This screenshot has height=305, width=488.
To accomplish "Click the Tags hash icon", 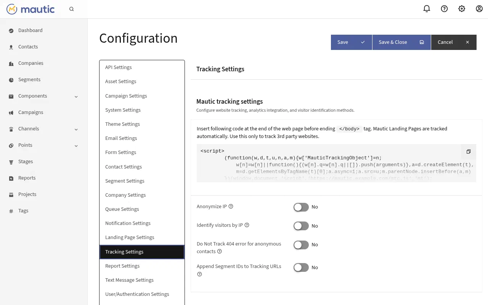I will 11,211.
